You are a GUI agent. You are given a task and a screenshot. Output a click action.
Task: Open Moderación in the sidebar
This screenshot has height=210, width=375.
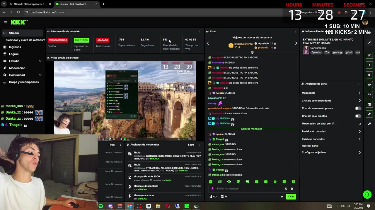(x=17, y=68)
